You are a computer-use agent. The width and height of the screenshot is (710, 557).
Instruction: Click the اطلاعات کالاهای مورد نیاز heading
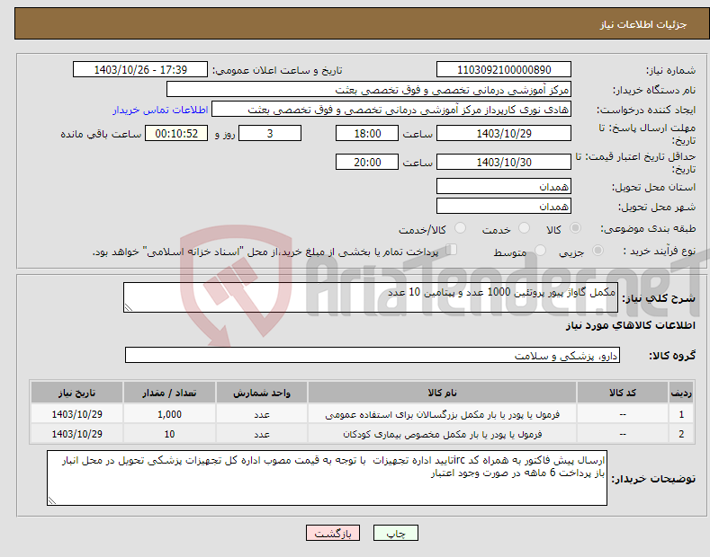click(631, 325)
